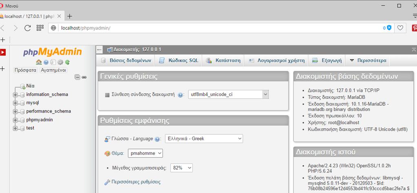The width and height of the screenshot is (417, 193).
Task: Open the Ελληνικά - Greek language dropdown
Action: tap(204, 139)
